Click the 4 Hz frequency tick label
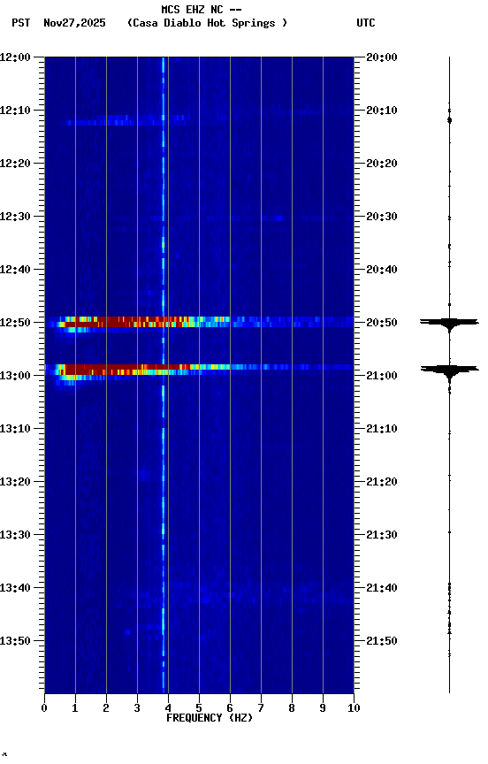The width and height of the screenshot is (488, 764). (168, 708)
